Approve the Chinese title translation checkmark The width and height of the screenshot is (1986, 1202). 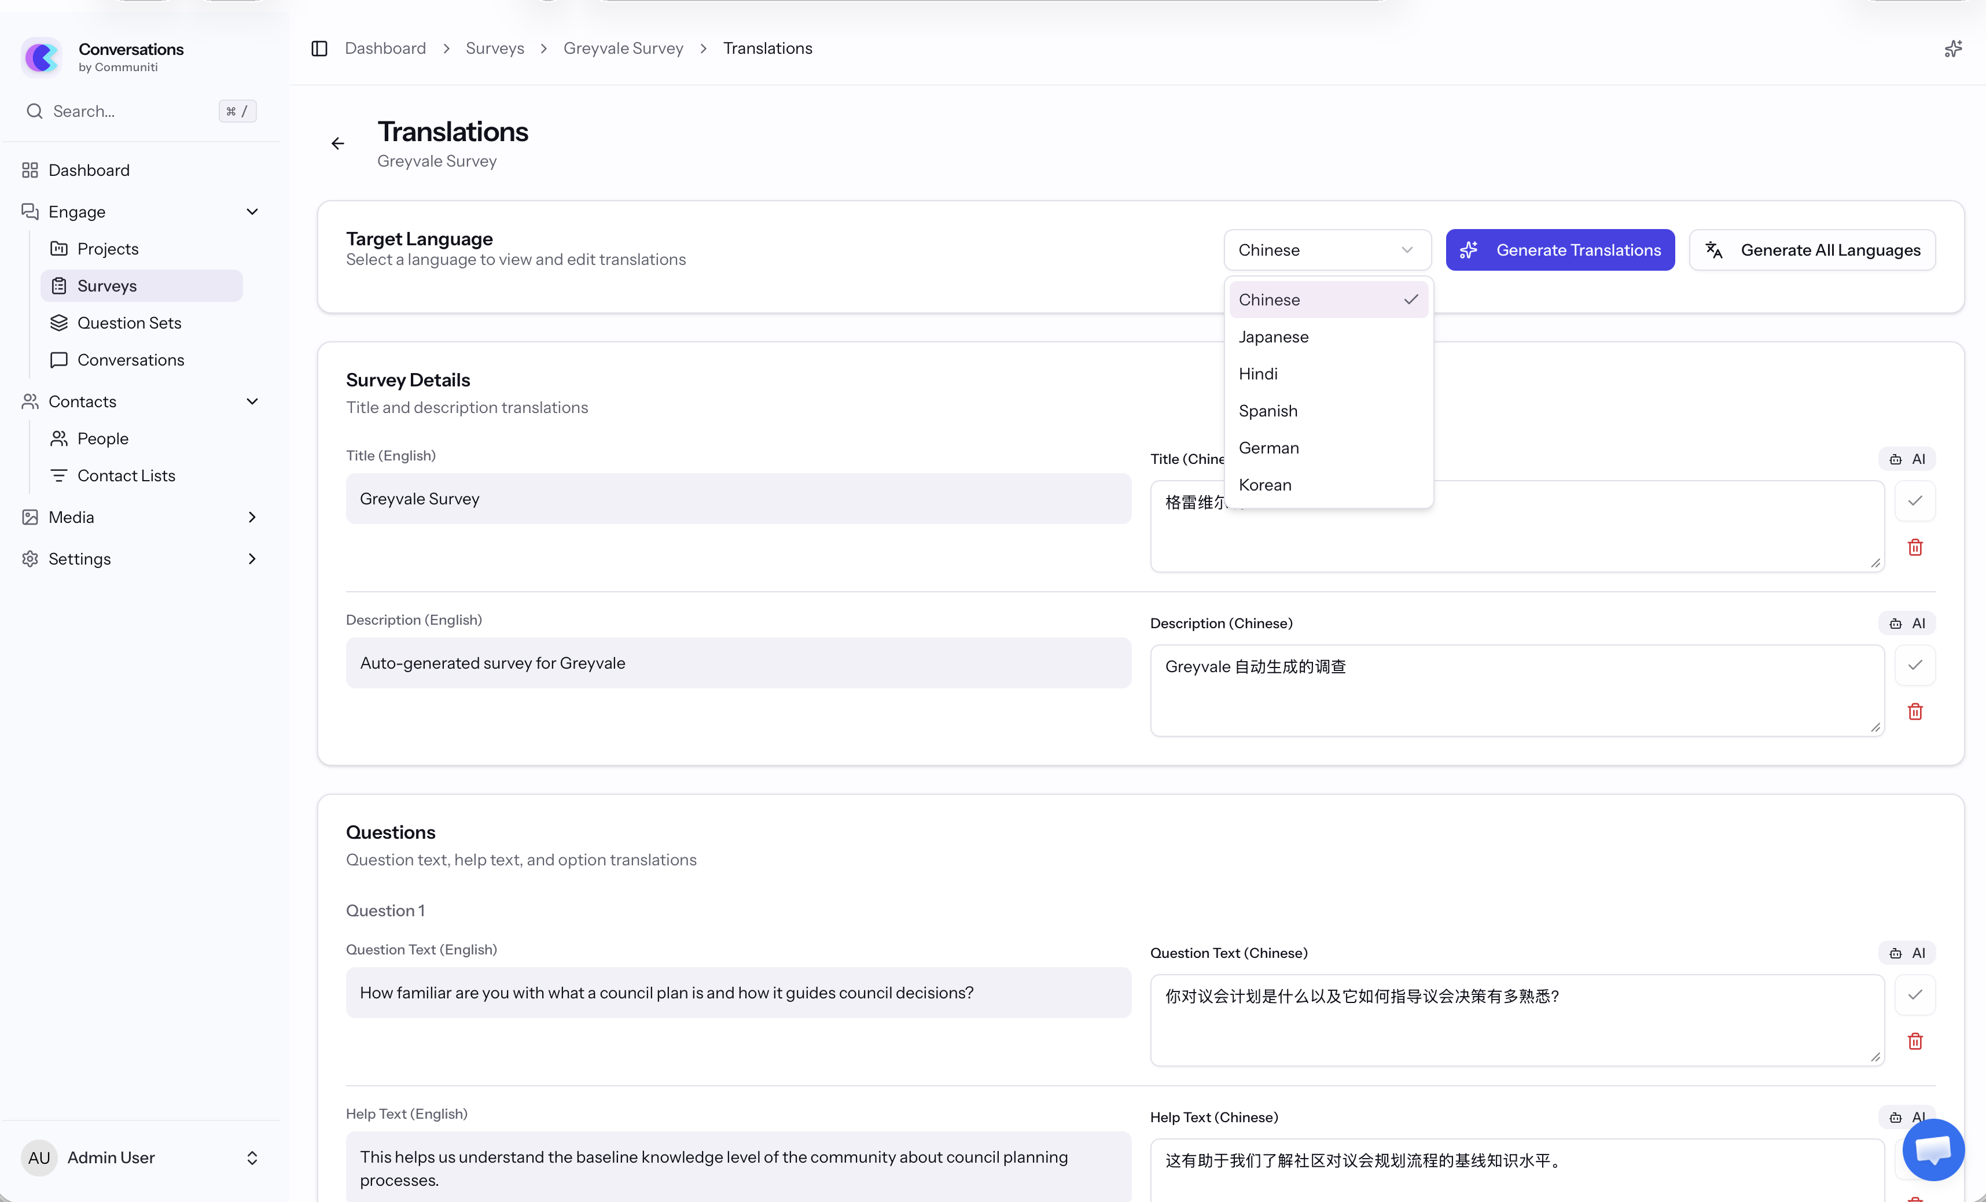pos(1915,501)
